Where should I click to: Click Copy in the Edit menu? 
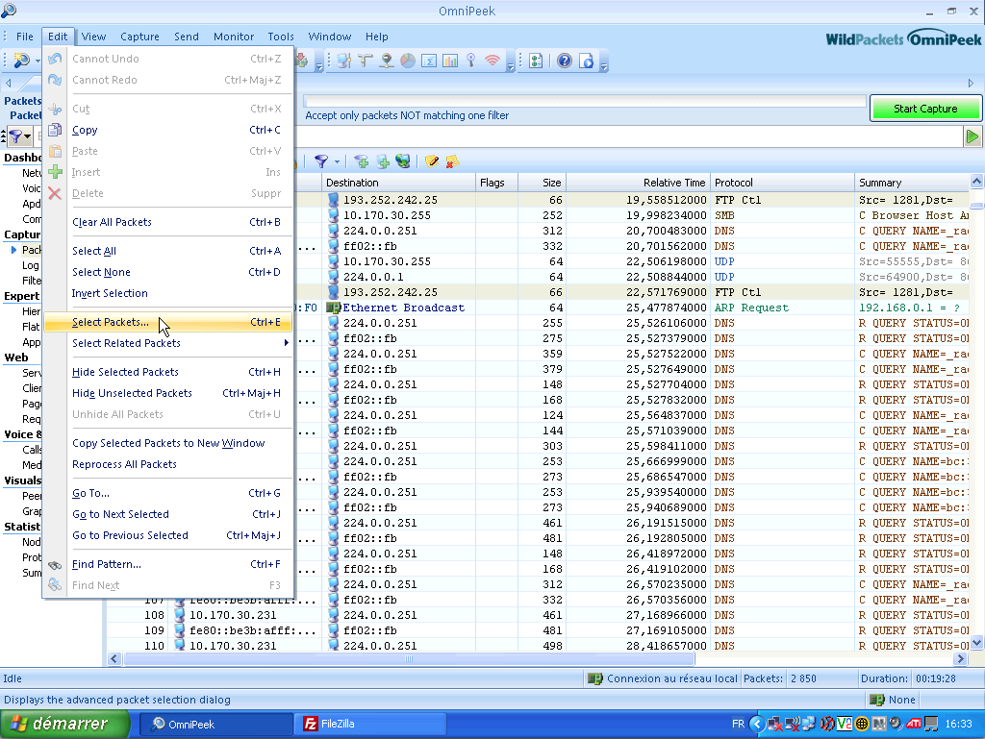point(168,130)
